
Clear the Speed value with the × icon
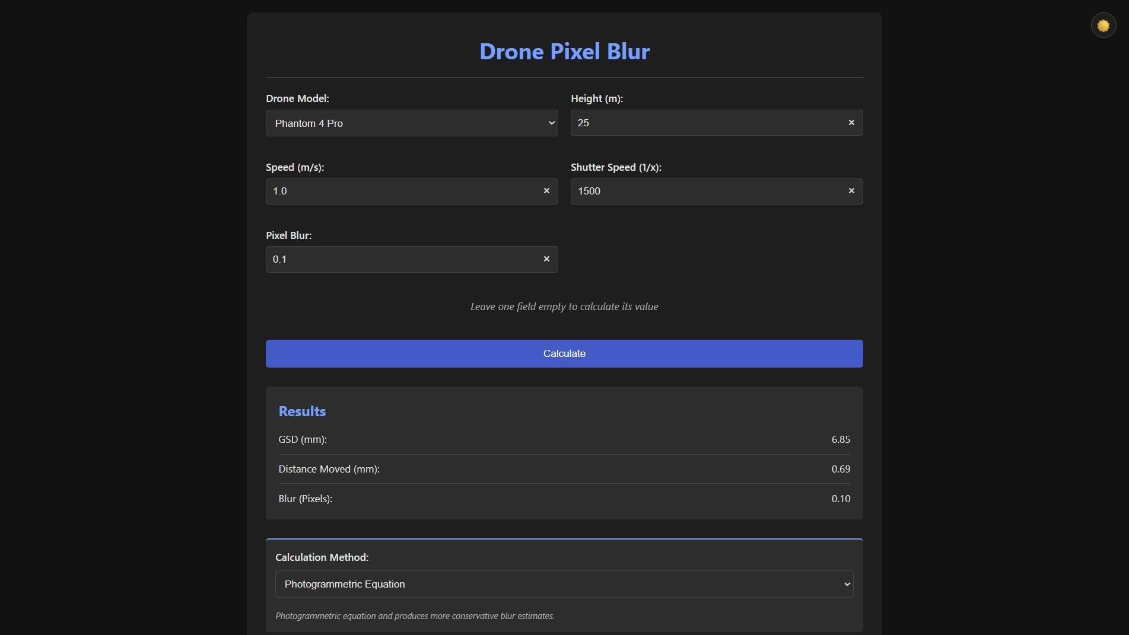546,191
